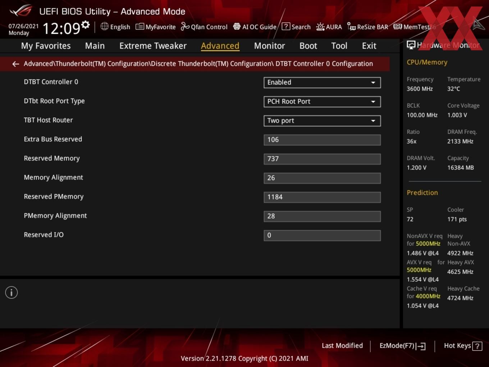Image resolution: width=489 pixels, height=367 pixels.
Task: Click the PMemory Alignment input field
Action: 322,216
